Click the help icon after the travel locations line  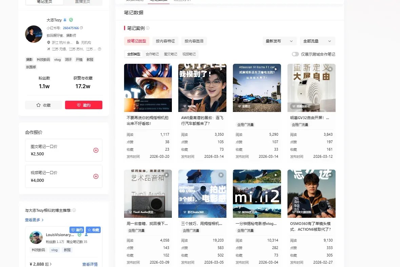click(99, 49)
